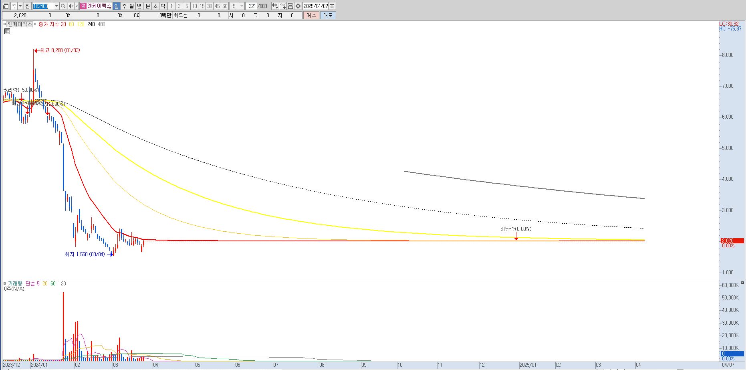The height and width of the screenshot is (370, 746).
Task: Click the data grid icon below the stock name
Action: pyautogui.click(x=7, y=31)
